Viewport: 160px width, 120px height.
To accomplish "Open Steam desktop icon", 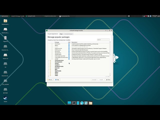I will click(x=5, y=99).
